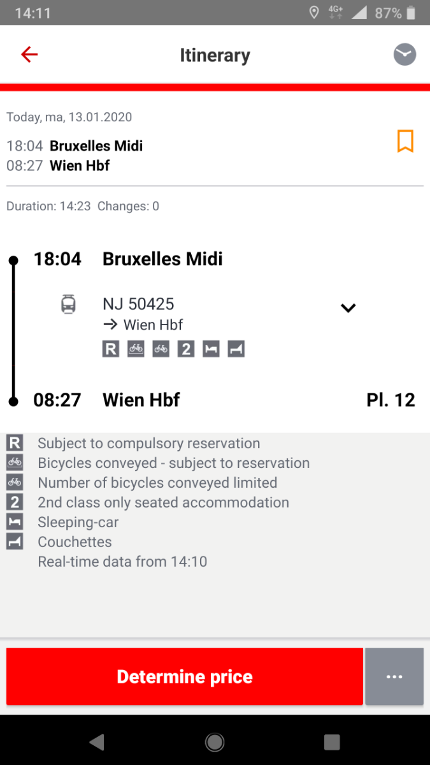430x765 pixels.
Task: Open the clock icon in header
Action: [x=405, y=55]
